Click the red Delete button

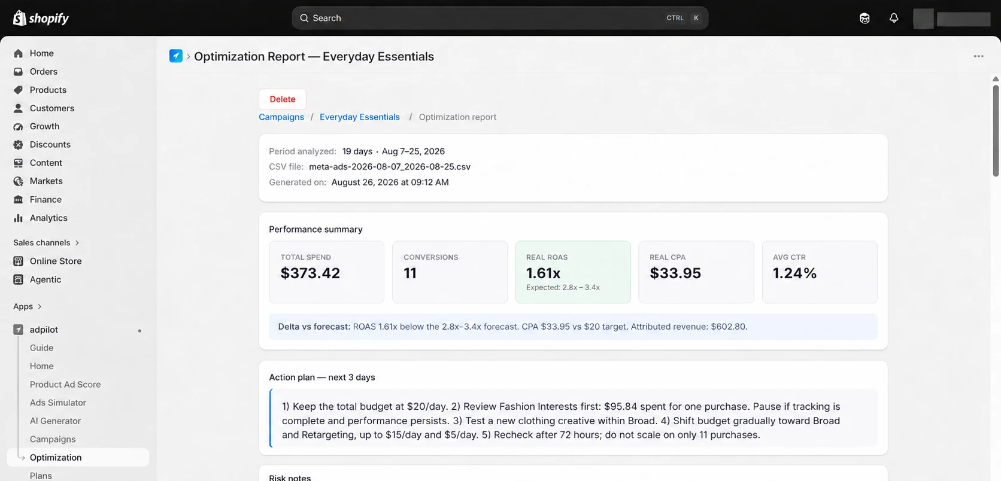click(x=283, y=99)
